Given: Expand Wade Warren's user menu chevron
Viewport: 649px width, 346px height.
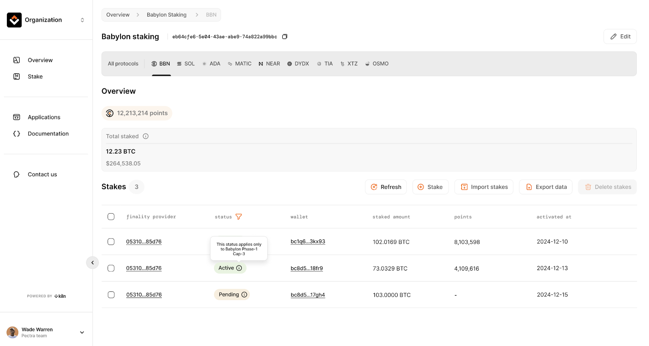Looking at the screenshot, I should 82,333.
